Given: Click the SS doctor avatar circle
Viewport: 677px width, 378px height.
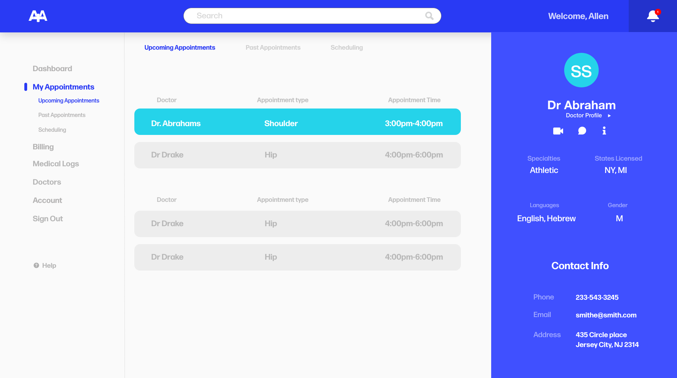Looking at the screenshot, I should coord(581,70).
